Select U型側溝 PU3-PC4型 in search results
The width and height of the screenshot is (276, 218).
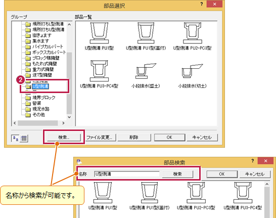click(243, 196)
